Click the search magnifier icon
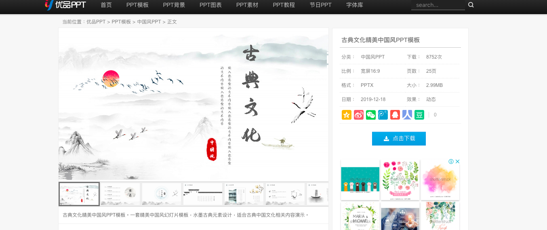The image size is (547, 230). click(x=471, y=5)
